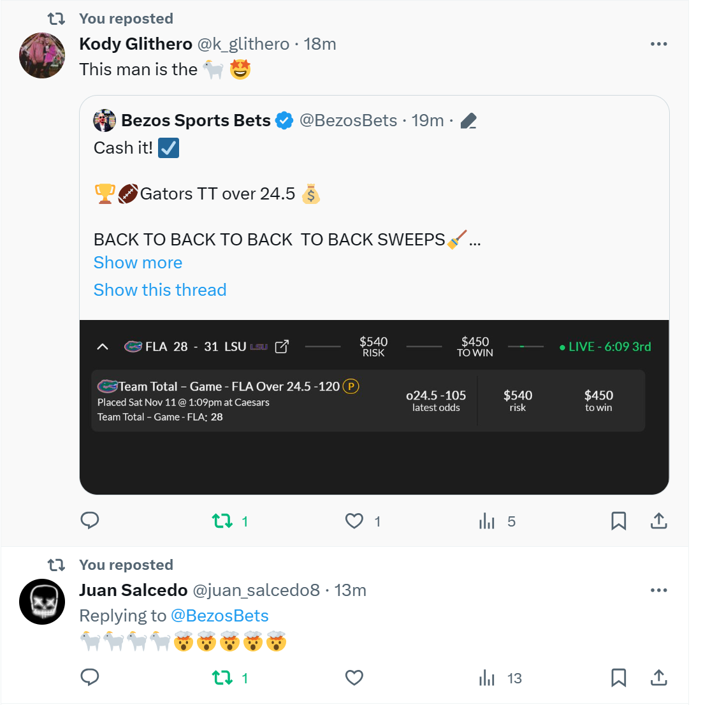Open @BezosBets mention in reply
Image resolution: width=710 pixels, height=705 pixels.
pos(220,616)
